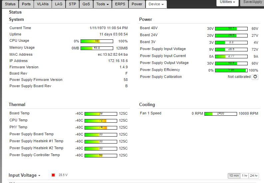
Task: Open the VLANs tab
Action: pos(42,4)
